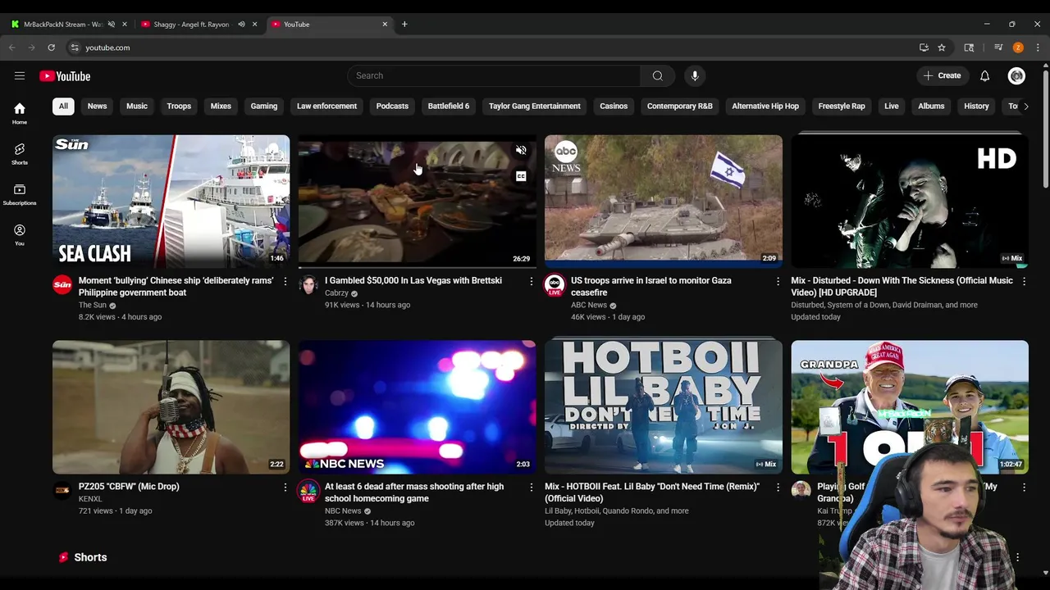Open the Cabrzy channel avatar
Image resolution: width=1050 pixels, height=590 pixels.
point(308,285)
